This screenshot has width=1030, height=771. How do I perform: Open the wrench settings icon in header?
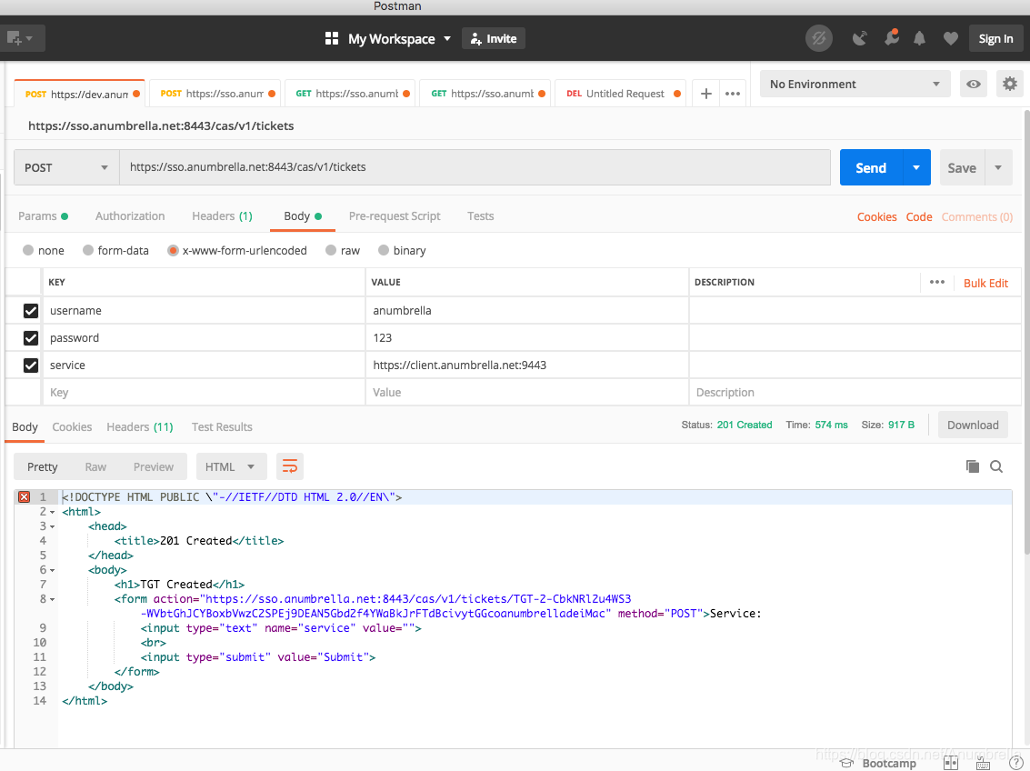point(892,37)
